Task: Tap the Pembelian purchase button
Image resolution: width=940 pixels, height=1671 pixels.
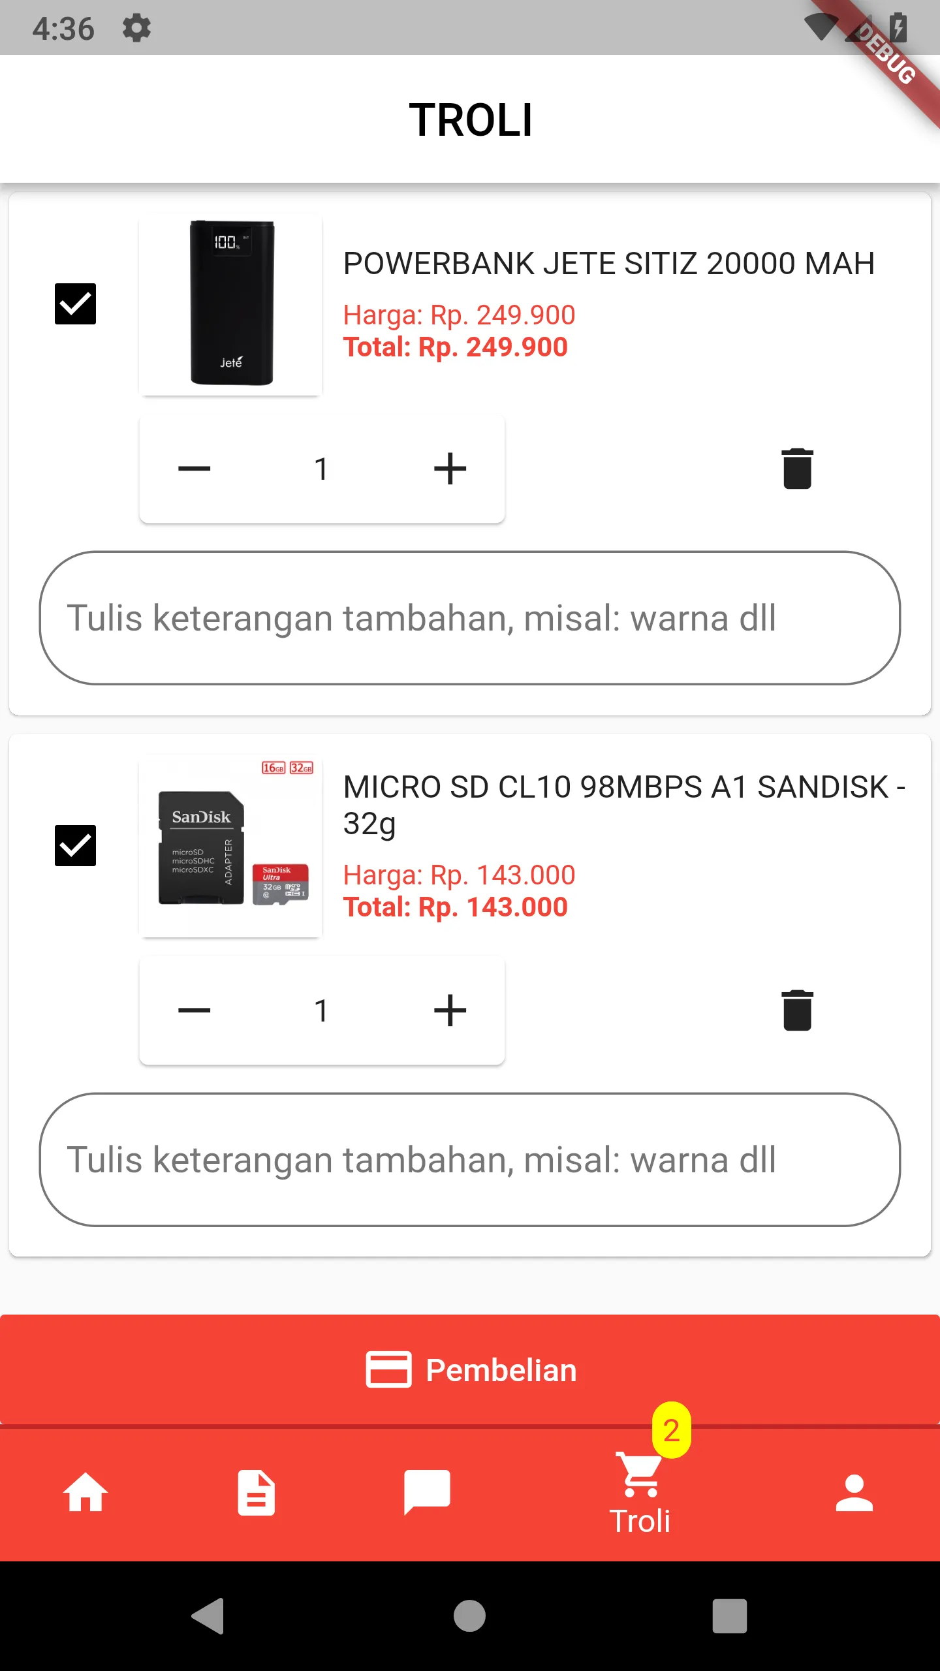Action: [x=470, y=1369]
